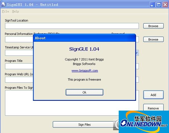Minimize the SignGUI window

point(152,5)
